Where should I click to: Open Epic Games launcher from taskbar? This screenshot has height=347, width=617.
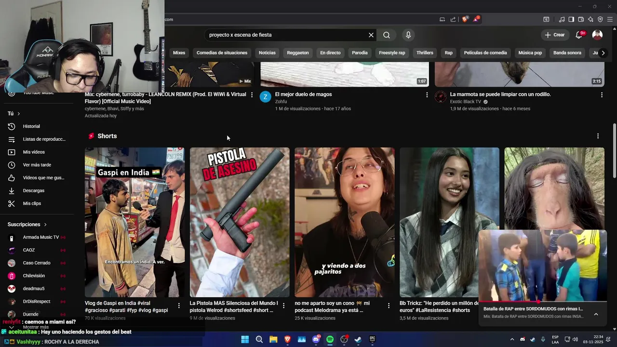[x=372, y=339]
